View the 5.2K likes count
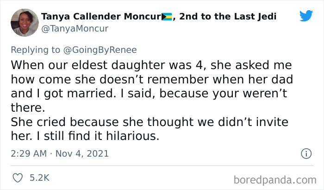The height and width of the screenshot is (190, 324). 39,177
